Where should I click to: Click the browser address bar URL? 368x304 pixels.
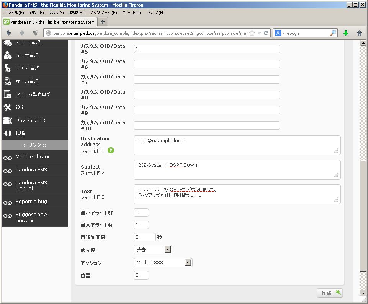pyautogui.click(x=150, y=33)
